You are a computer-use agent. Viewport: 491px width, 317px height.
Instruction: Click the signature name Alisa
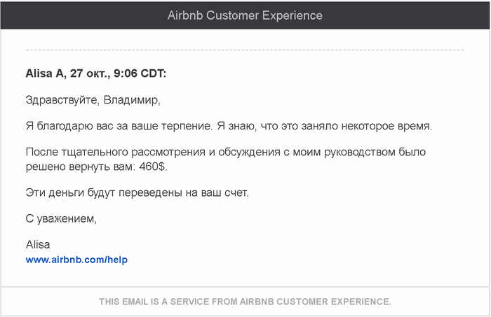click(x=38, y=245)
